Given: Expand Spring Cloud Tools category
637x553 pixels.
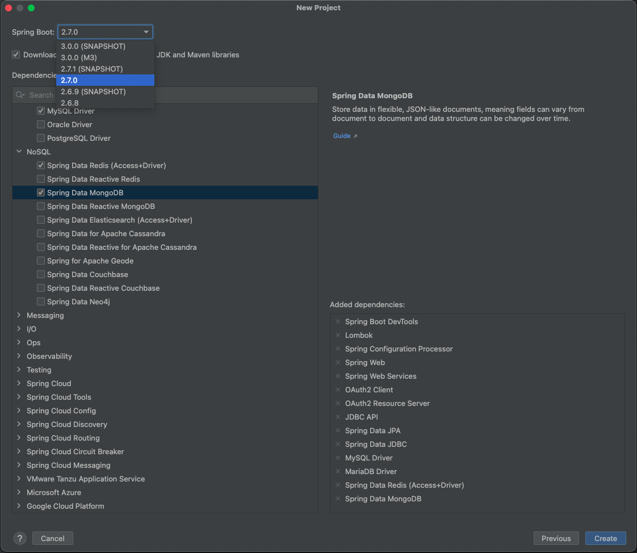Looking at the screenshot, I should [19, 397].
